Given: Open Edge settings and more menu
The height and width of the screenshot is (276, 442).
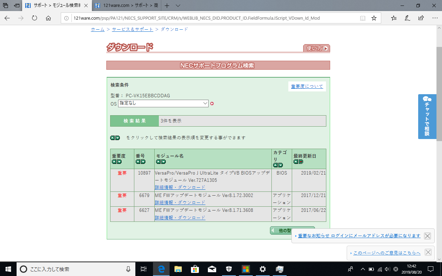Looking at the screenshot, I should pyautogui.click(x=435, y=18).
